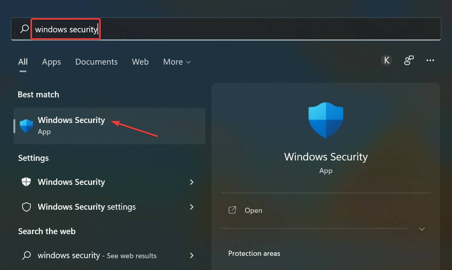Click the search highlights icon at top right
Screen dimensions: 452x270
(x=409, y=60)
